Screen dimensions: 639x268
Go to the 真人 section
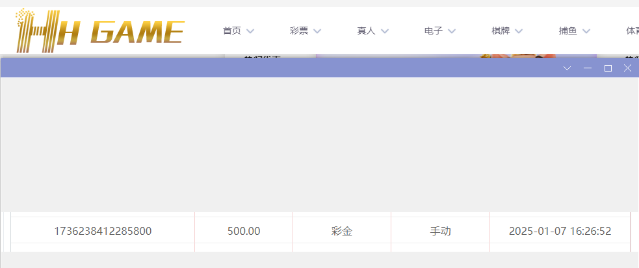[x=366, y=31]
